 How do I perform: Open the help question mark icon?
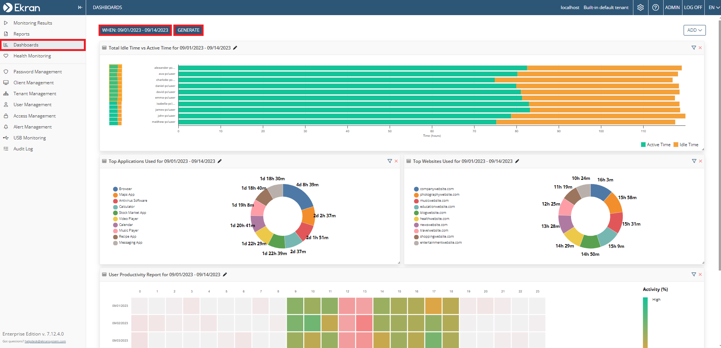pyautogui.click(x=656, y=7)
